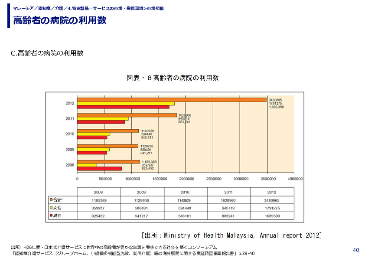This screenshot has height=258, width=365.
Task: Click the yellow female bar for 2011
Action: [x=103, y=119]
